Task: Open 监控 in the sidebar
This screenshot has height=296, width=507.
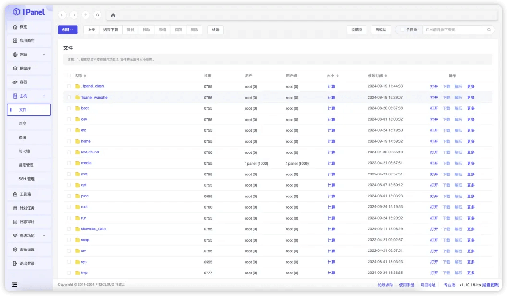Action: tap(29, 123)
